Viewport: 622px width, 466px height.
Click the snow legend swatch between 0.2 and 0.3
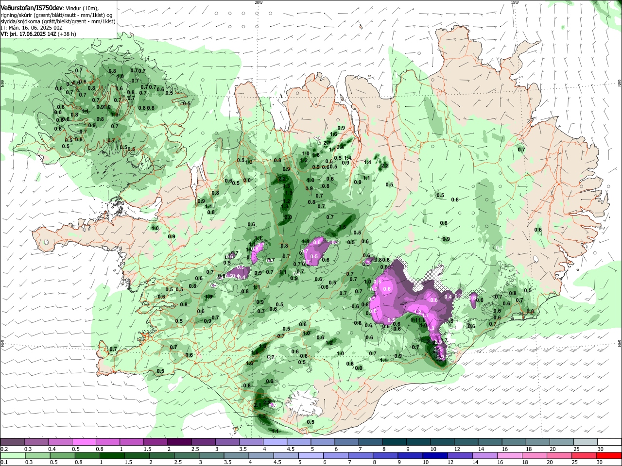pyautogui.click(x=12, y=442)
